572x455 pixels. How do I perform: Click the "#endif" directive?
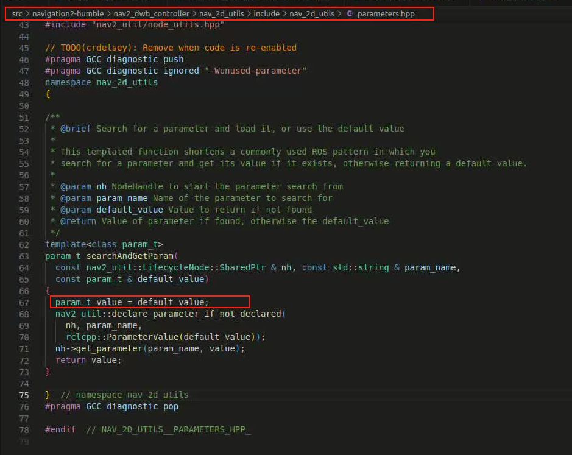(60, 430)
